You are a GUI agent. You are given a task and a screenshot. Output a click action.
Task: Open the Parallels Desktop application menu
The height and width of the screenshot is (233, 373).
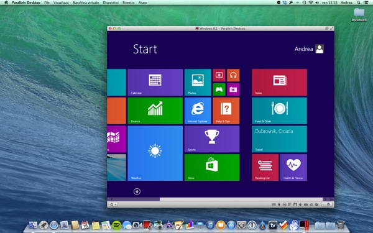pos(26,2)
